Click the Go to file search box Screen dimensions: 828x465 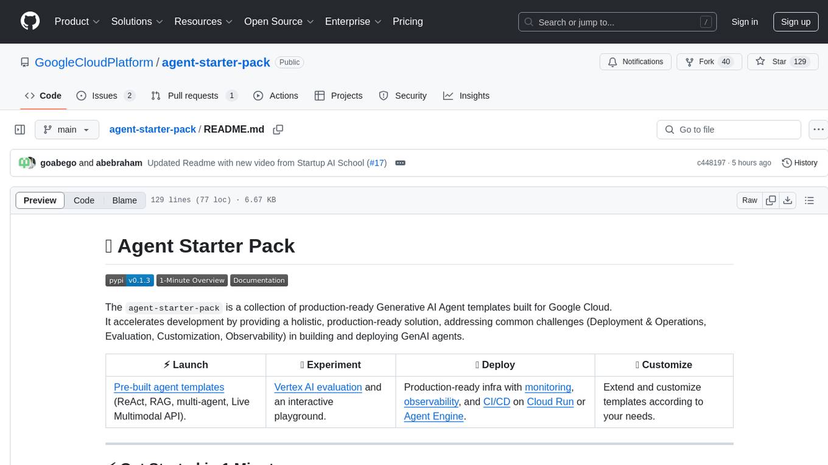tap(729, 130)
